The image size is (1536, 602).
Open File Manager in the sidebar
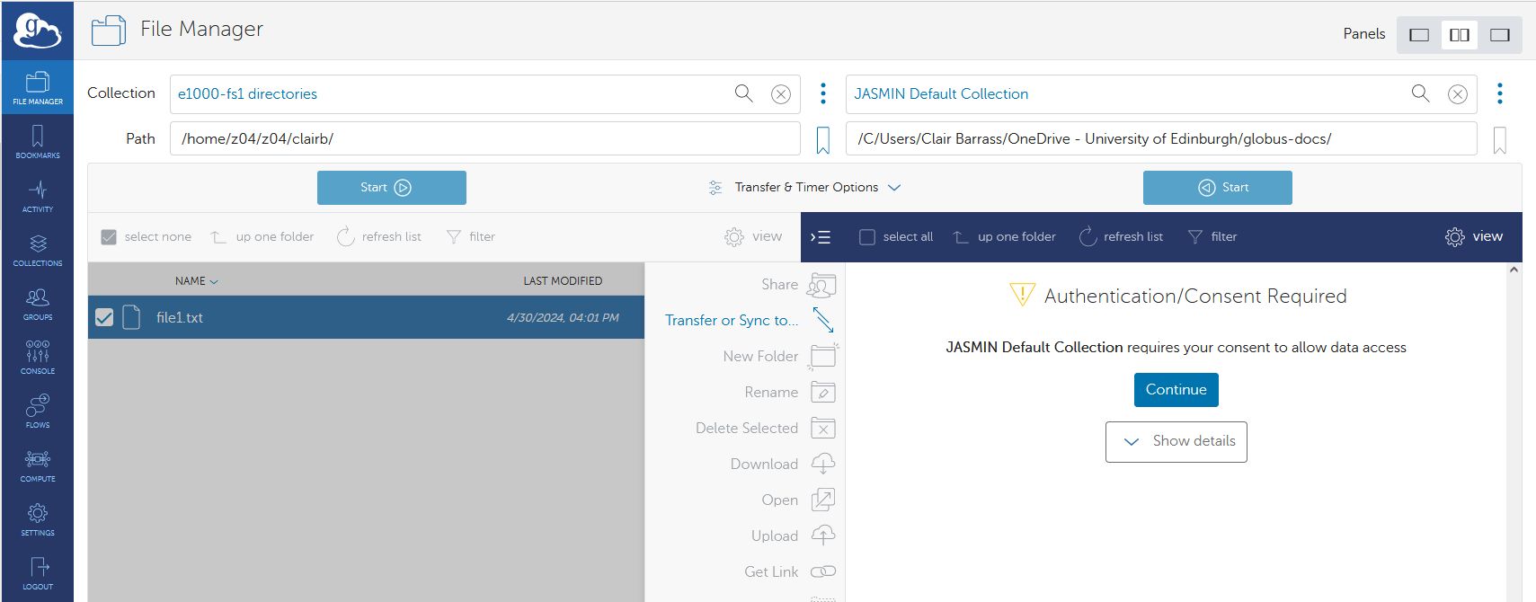click(38, 87)
